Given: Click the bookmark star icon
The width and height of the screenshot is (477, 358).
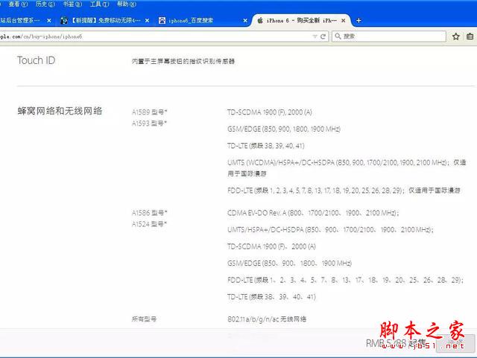Looking at the screenshot, I should coord(455,36).
